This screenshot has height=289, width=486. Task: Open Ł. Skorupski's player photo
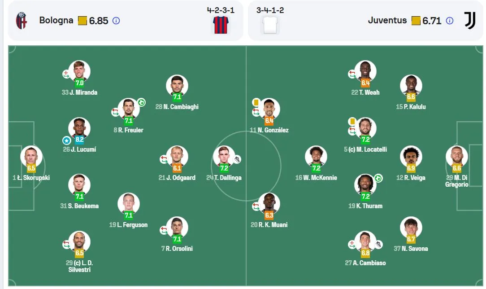(31, 156)
